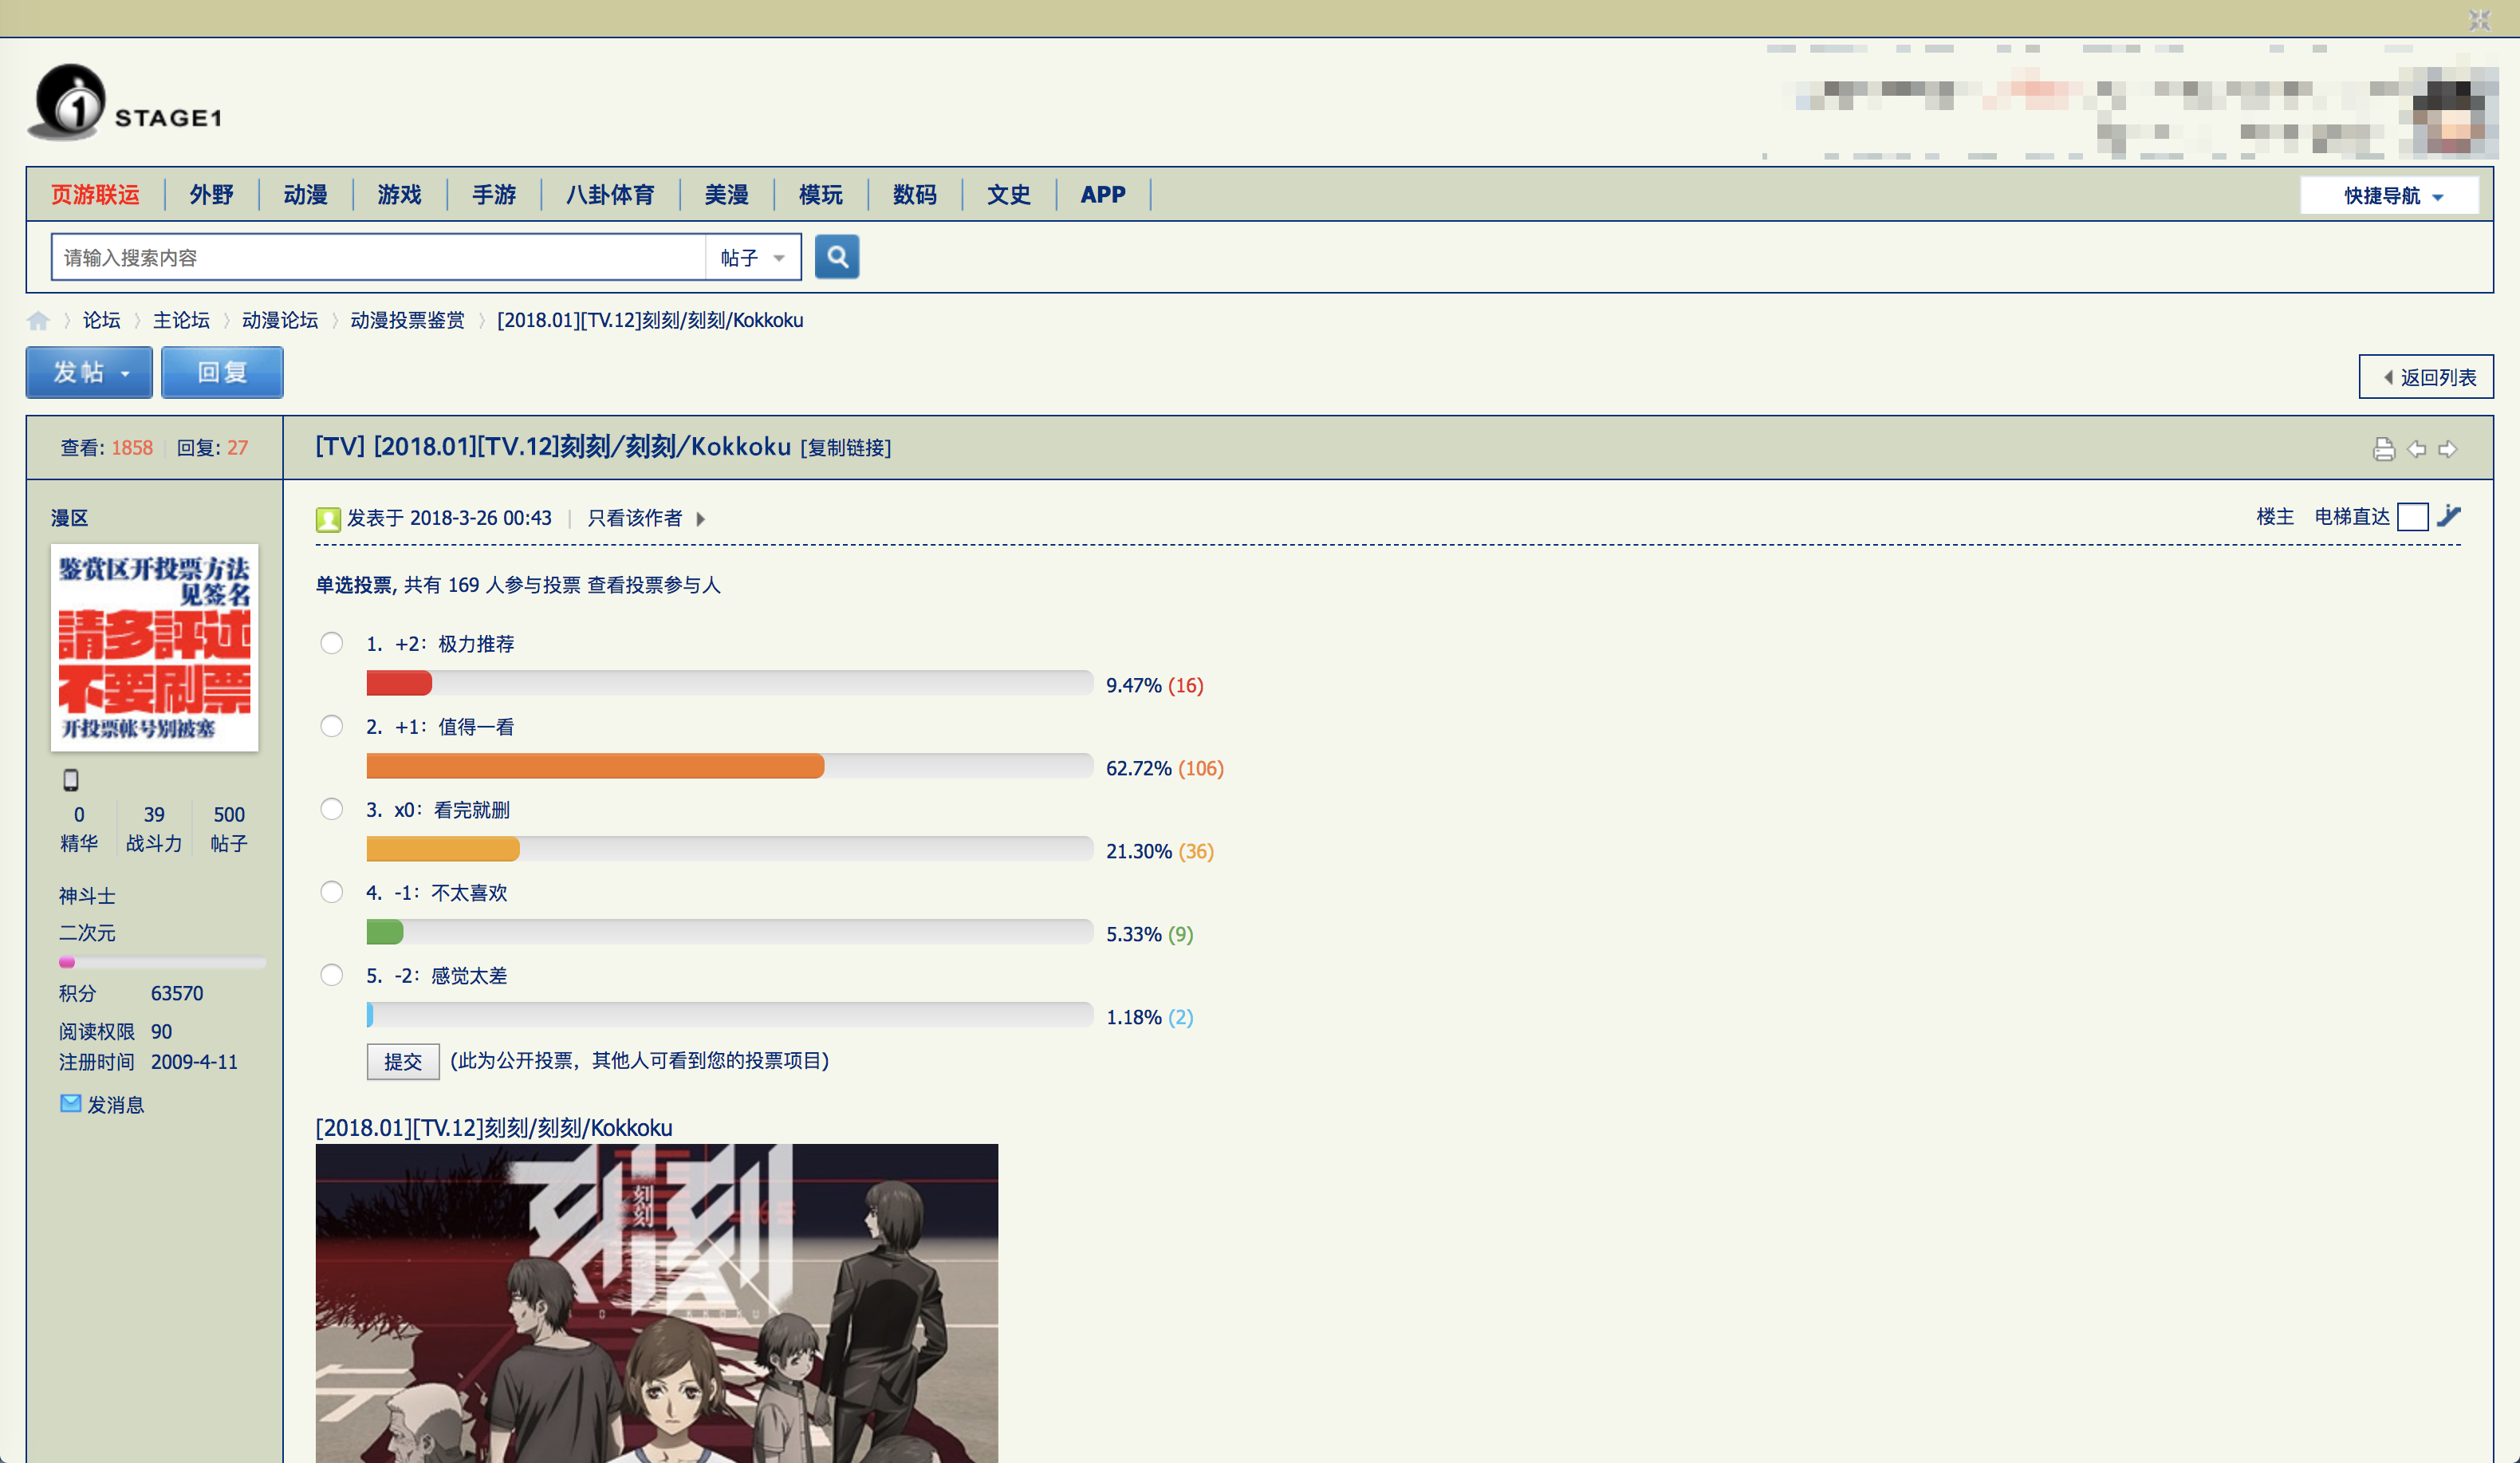Click the 39 战斗力 stat

pos(154,829)
